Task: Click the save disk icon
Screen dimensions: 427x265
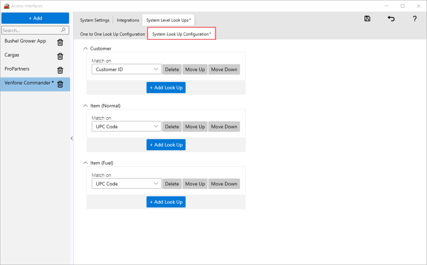Action: (x=367, y=19)
